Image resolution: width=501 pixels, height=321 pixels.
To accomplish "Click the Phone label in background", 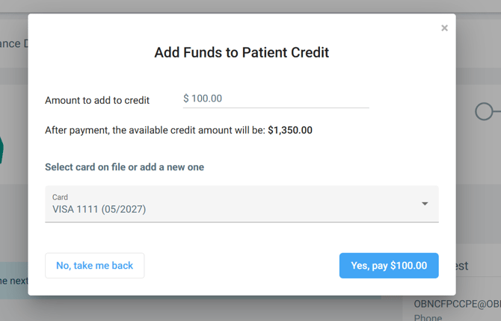I will 428,318.
